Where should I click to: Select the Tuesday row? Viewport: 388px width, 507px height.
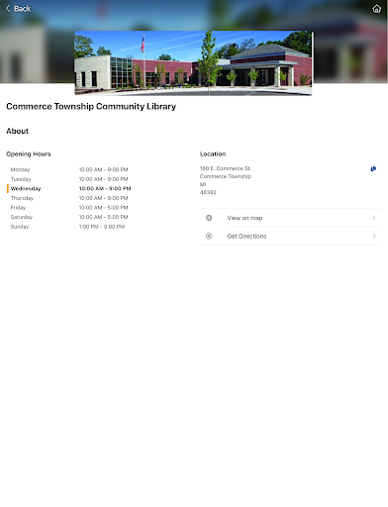click(x=69, y=179)
